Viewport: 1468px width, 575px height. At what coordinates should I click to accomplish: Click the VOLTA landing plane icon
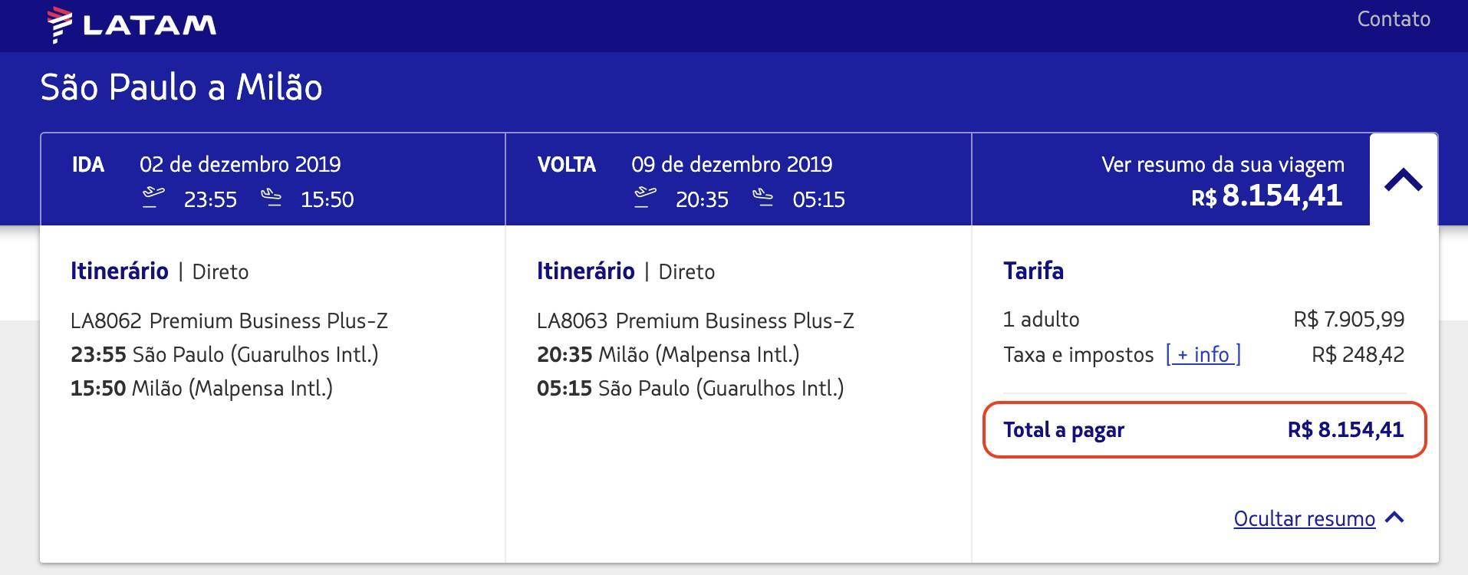pos(762,198)
